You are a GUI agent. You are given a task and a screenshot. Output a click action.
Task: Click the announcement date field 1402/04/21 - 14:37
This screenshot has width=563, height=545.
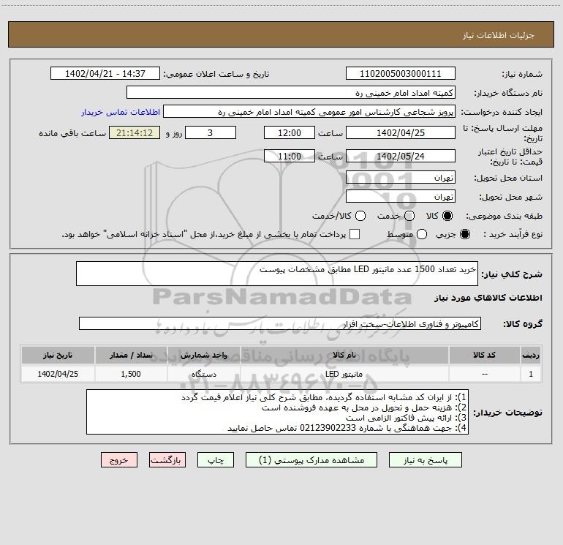pos(105,73)
